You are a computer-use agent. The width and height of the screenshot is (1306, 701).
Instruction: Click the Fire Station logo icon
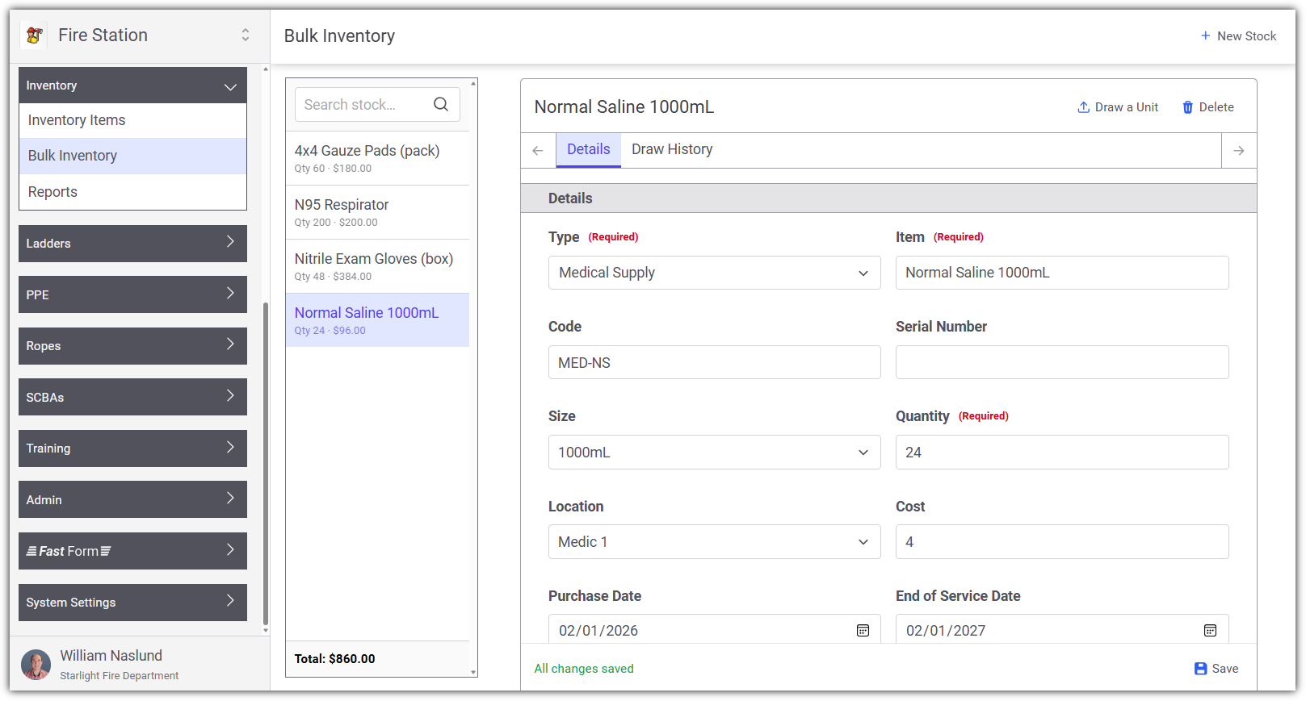point(34,35)
